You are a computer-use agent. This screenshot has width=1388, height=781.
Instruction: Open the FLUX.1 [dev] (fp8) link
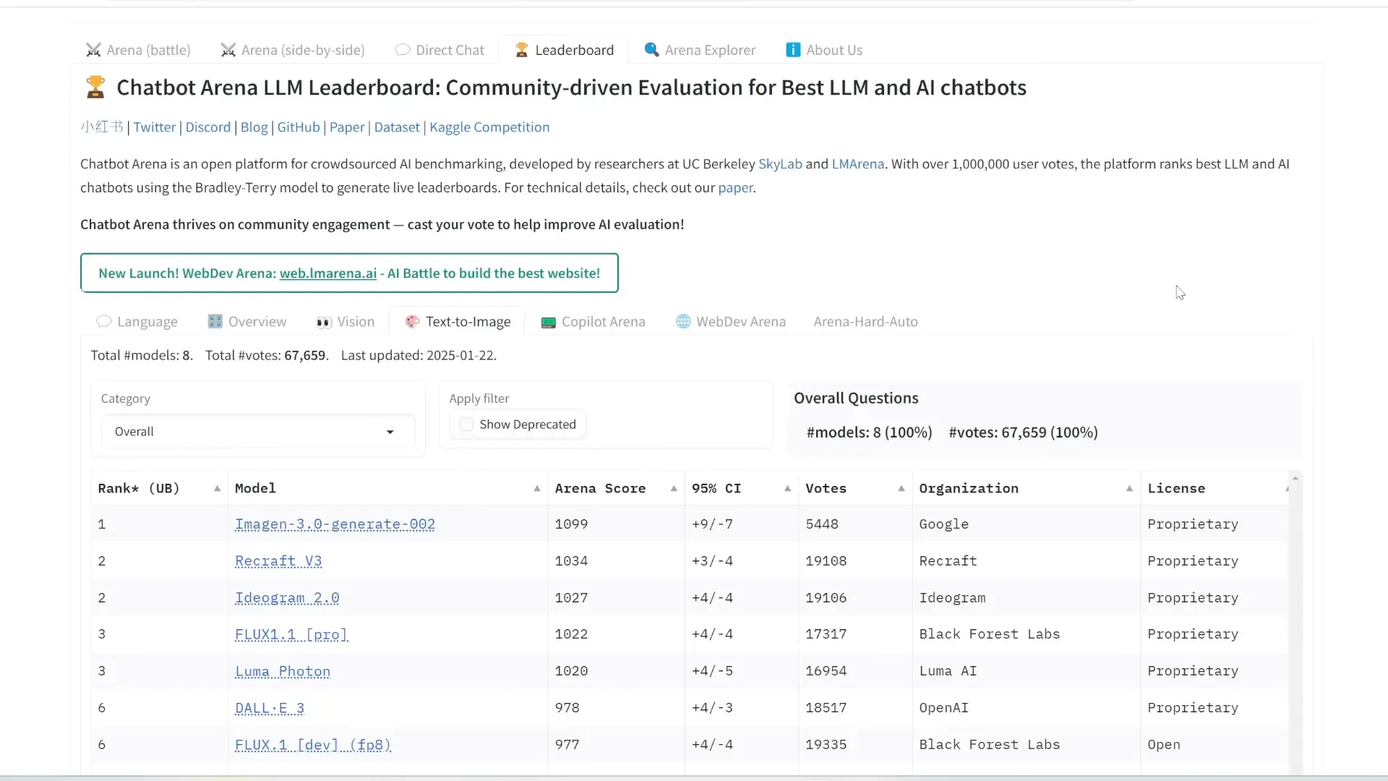(x=313, y=745)
